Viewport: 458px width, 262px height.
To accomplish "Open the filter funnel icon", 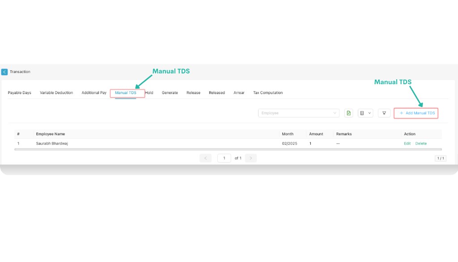I will point(384,113).
